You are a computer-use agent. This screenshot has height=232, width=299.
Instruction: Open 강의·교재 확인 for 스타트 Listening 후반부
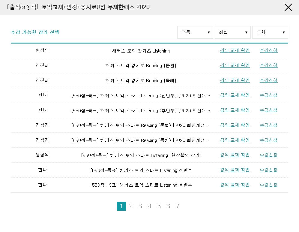click(235, 185)
